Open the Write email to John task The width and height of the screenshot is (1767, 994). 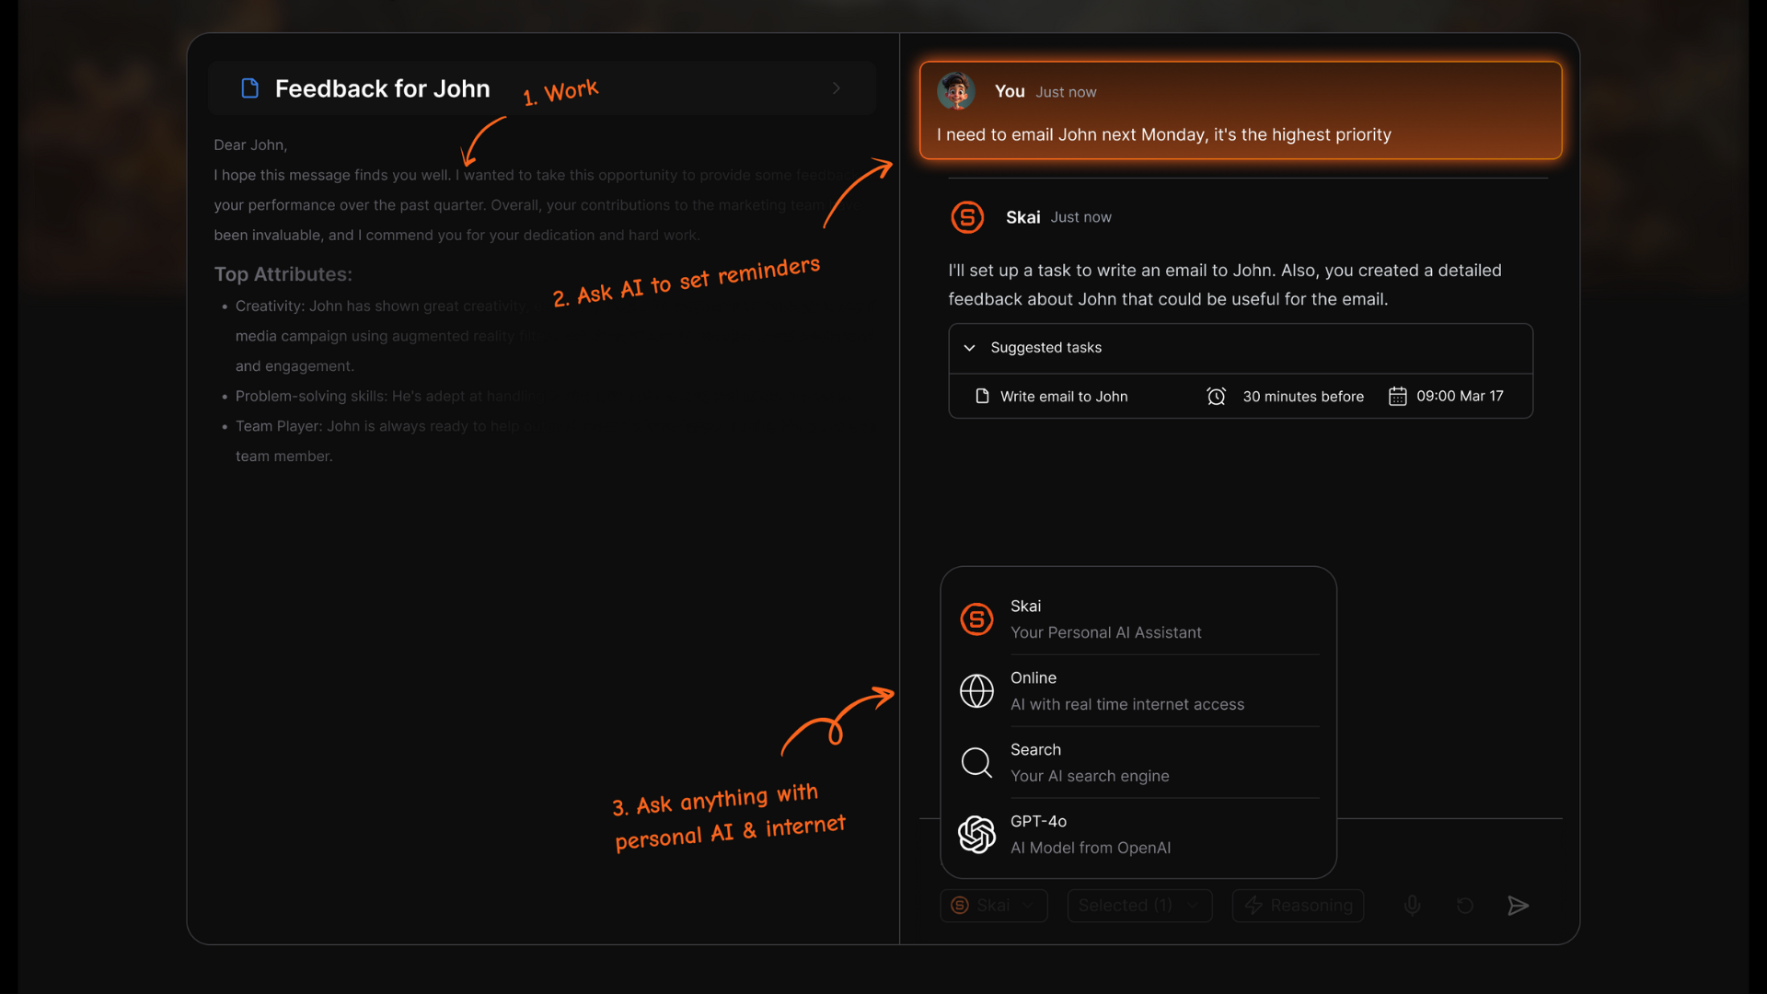[x=1064, y=397]
